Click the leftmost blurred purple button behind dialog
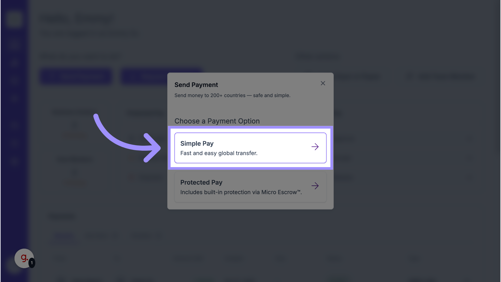 click(x=76, y=77)
